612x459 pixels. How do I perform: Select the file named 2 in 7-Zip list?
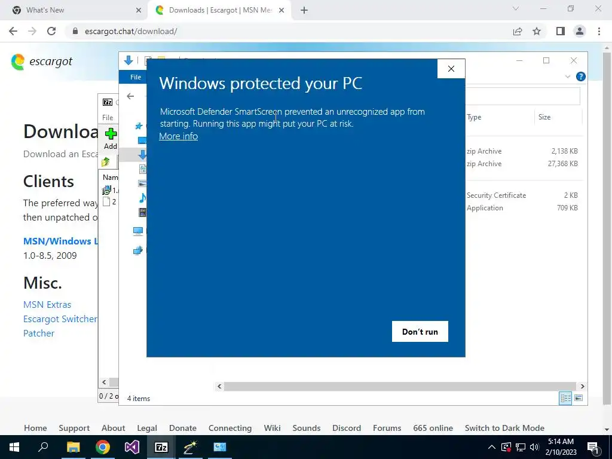click(x=109, y=202)
